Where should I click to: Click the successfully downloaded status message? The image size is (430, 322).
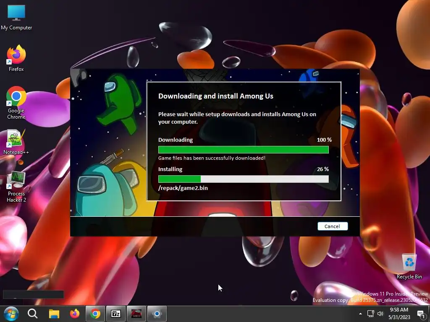(212, 158)
